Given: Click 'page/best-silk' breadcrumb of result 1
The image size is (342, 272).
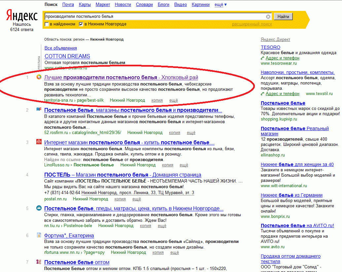Looking at the screenshot, I should (x=90, y=100).
